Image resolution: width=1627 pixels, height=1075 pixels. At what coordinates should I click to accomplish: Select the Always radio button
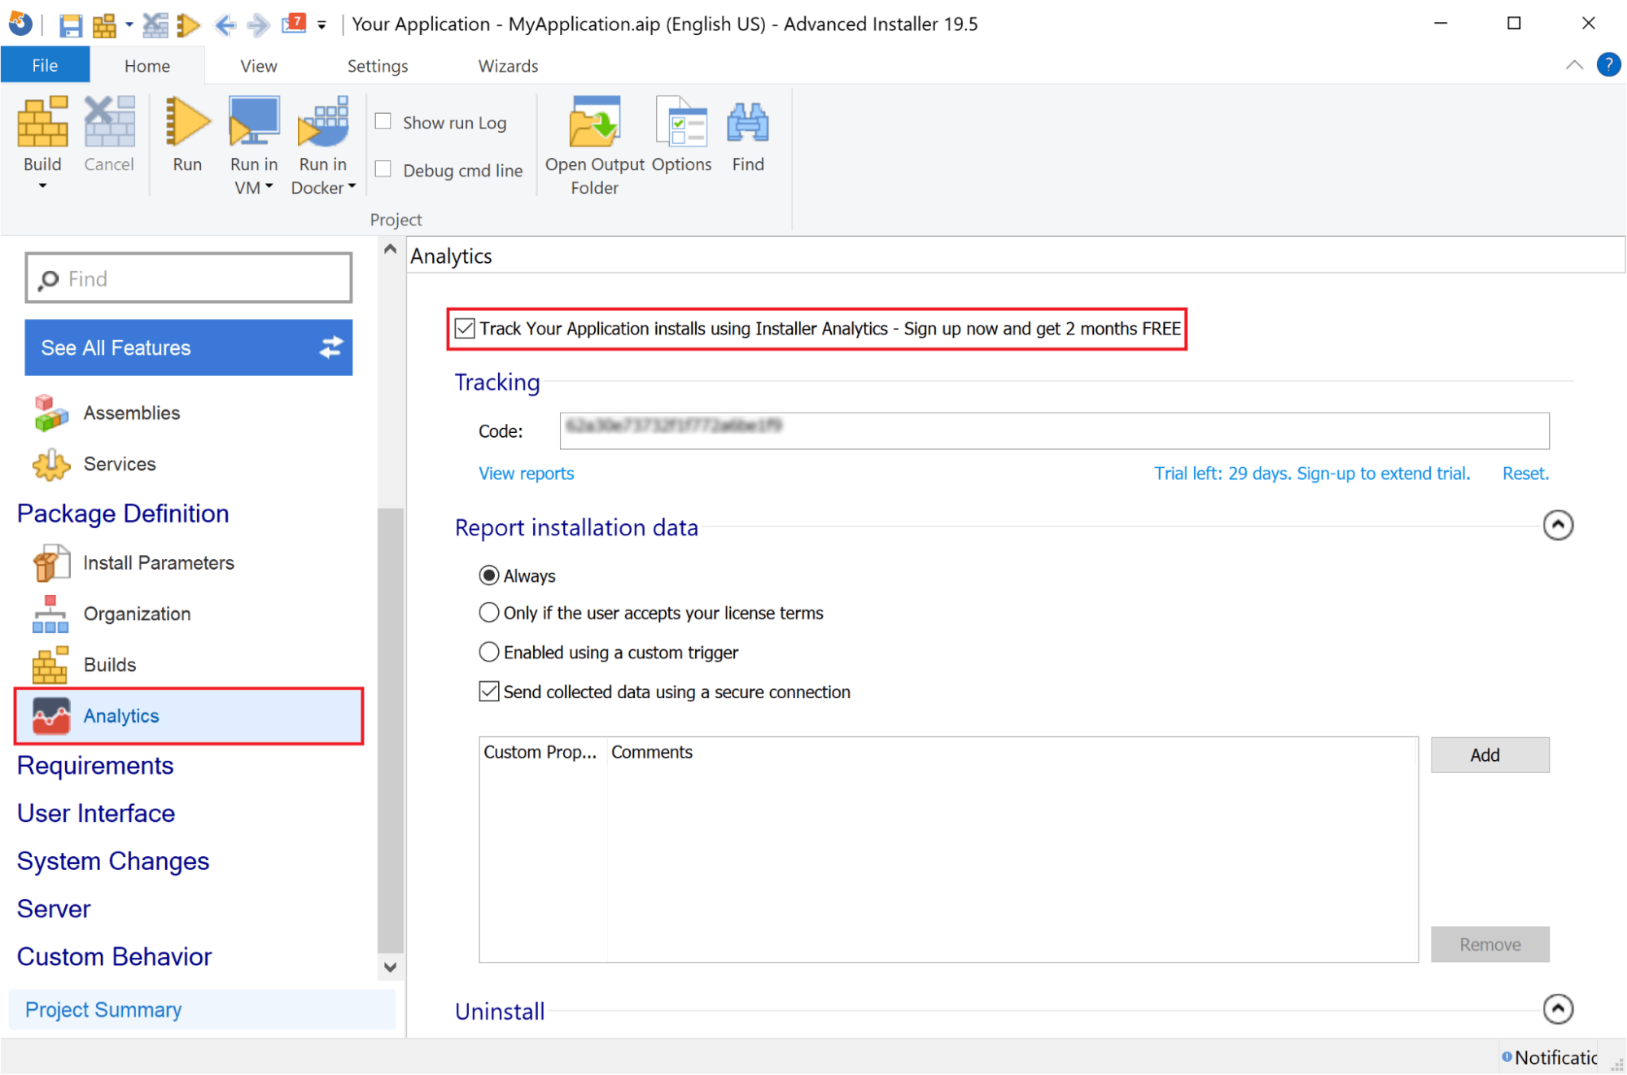[488, 575]
